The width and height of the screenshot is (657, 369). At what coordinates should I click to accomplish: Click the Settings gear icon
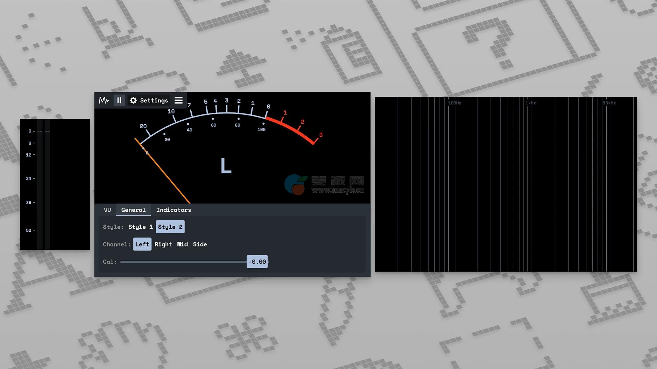[x=133, y=100]
